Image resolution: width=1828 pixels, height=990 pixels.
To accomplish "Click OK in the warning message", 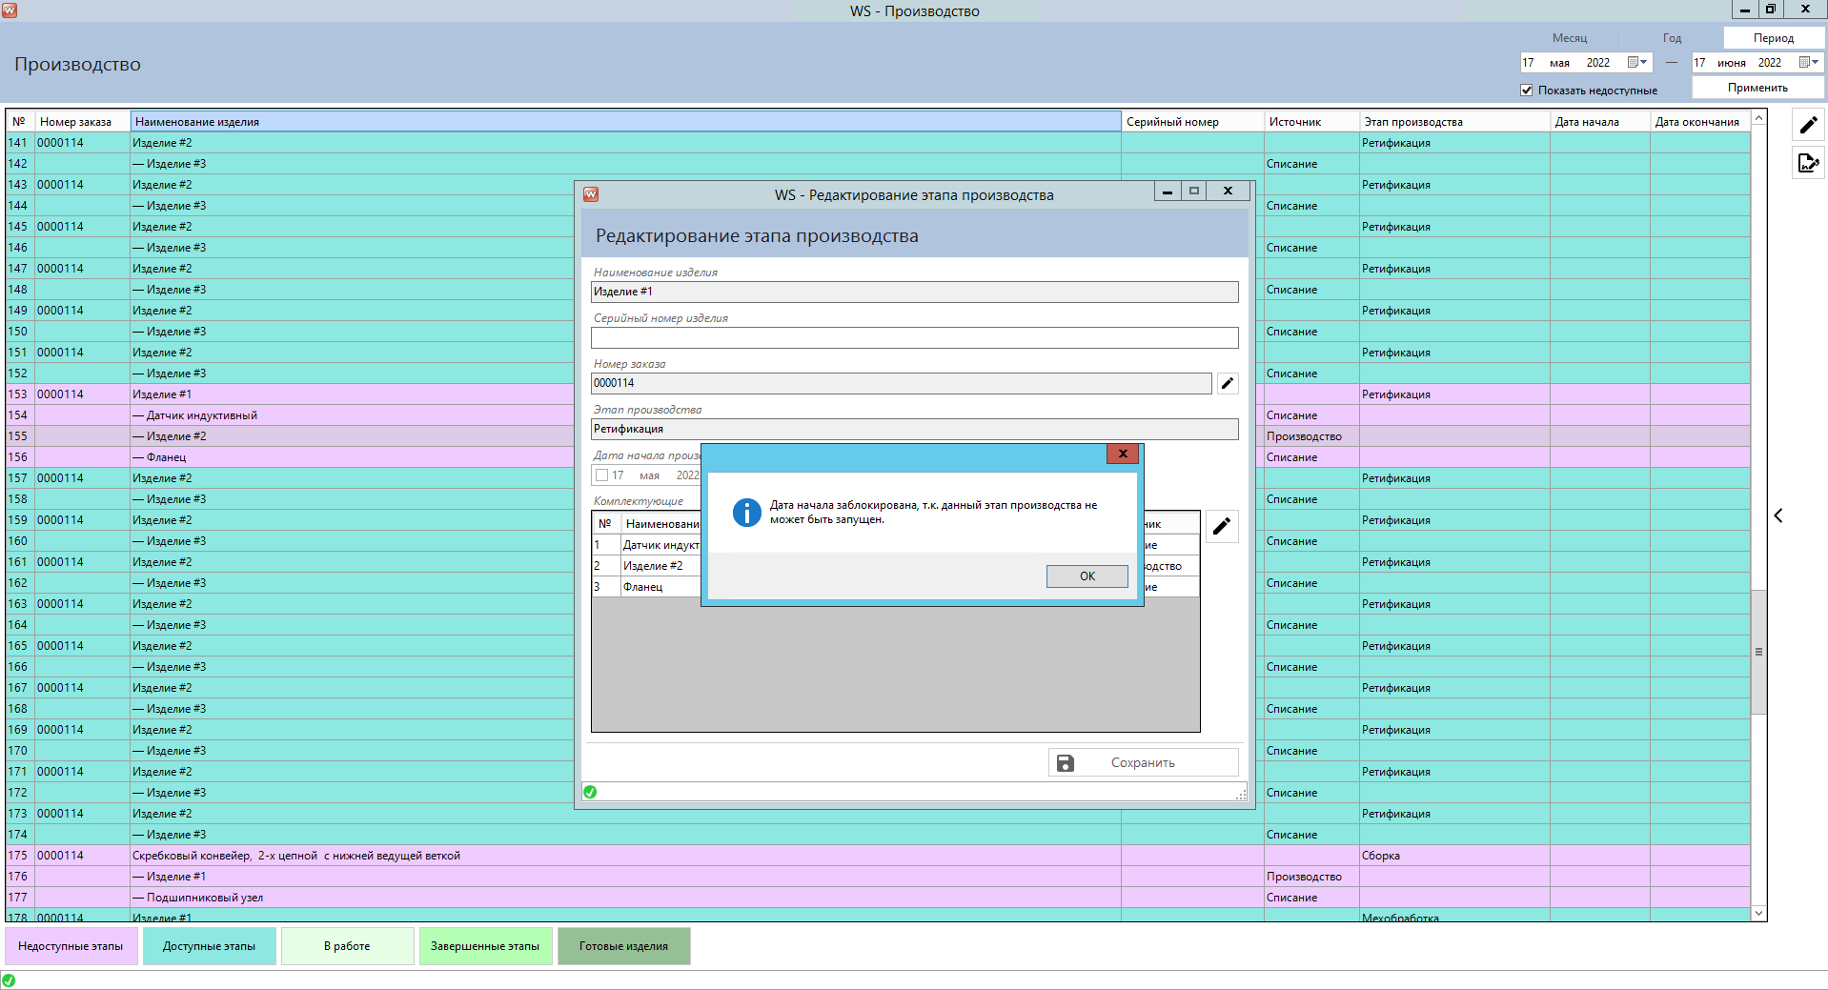I will 1087,576.
